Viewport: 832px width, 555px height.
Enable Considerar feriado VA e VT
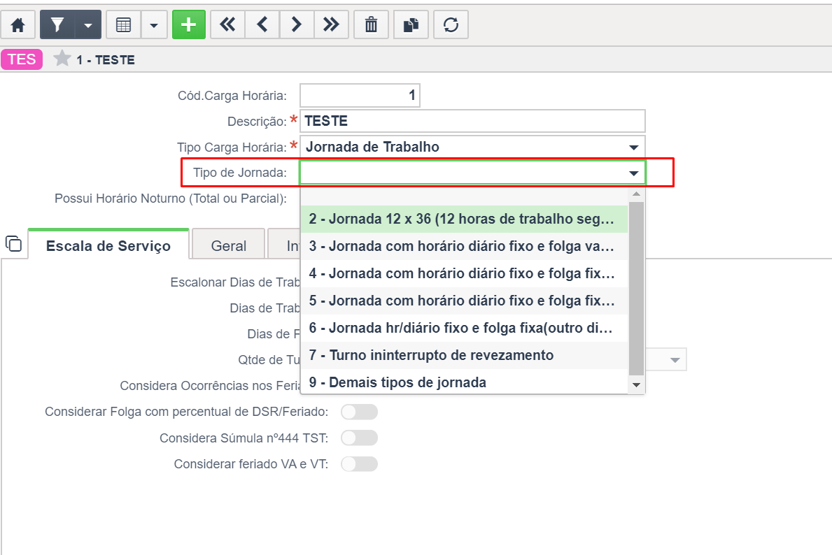359,463
